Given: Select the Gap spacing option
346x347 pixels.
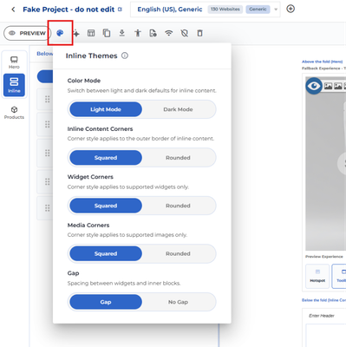Looking at the screenshot, I should (106, 302).
